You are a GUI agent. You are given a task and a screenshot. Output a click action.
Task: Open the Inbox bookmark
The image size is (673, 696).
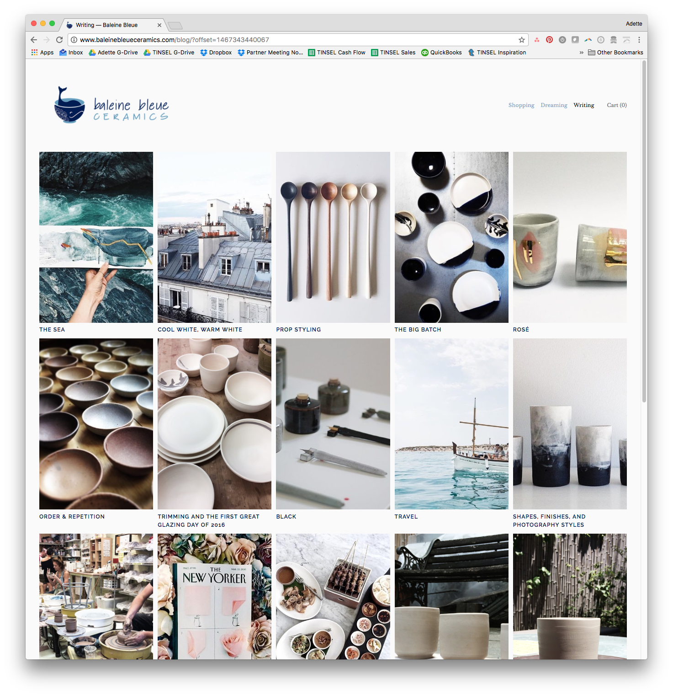(71, 53)
